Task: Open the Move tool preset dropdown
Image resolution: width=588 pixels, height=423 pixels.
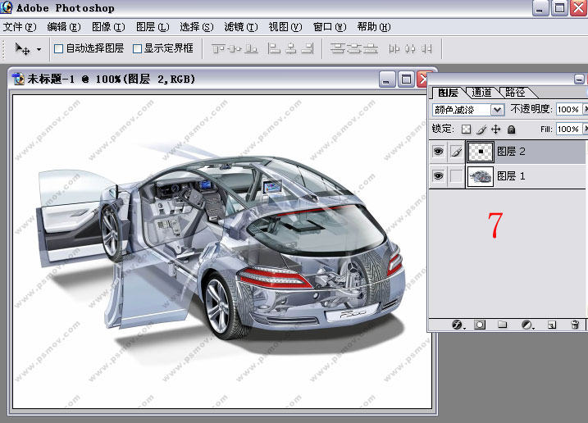Action: point(39,49)
